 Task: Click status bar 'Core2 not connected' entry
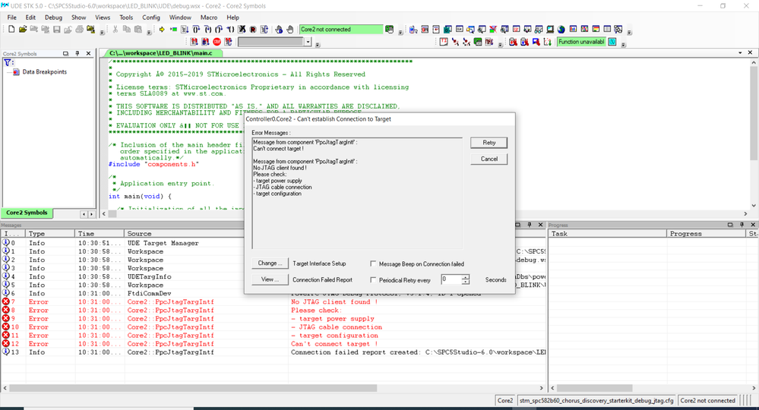click(x=707, y=400)
